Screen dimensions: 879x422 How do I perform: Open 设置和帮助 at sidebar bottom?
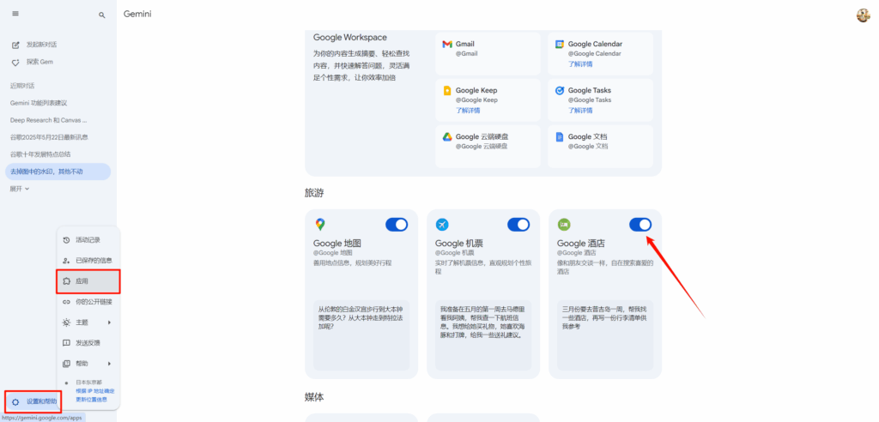33,401
